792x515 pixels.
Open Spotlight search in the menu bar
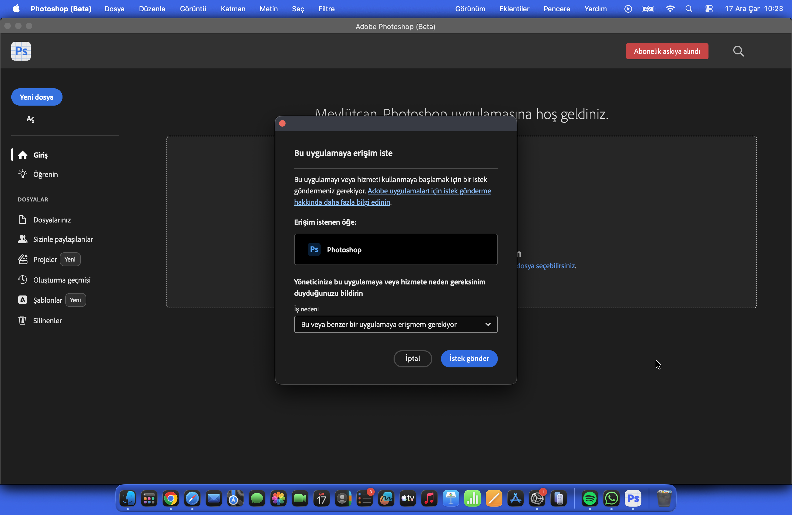(x=689, y=9)
